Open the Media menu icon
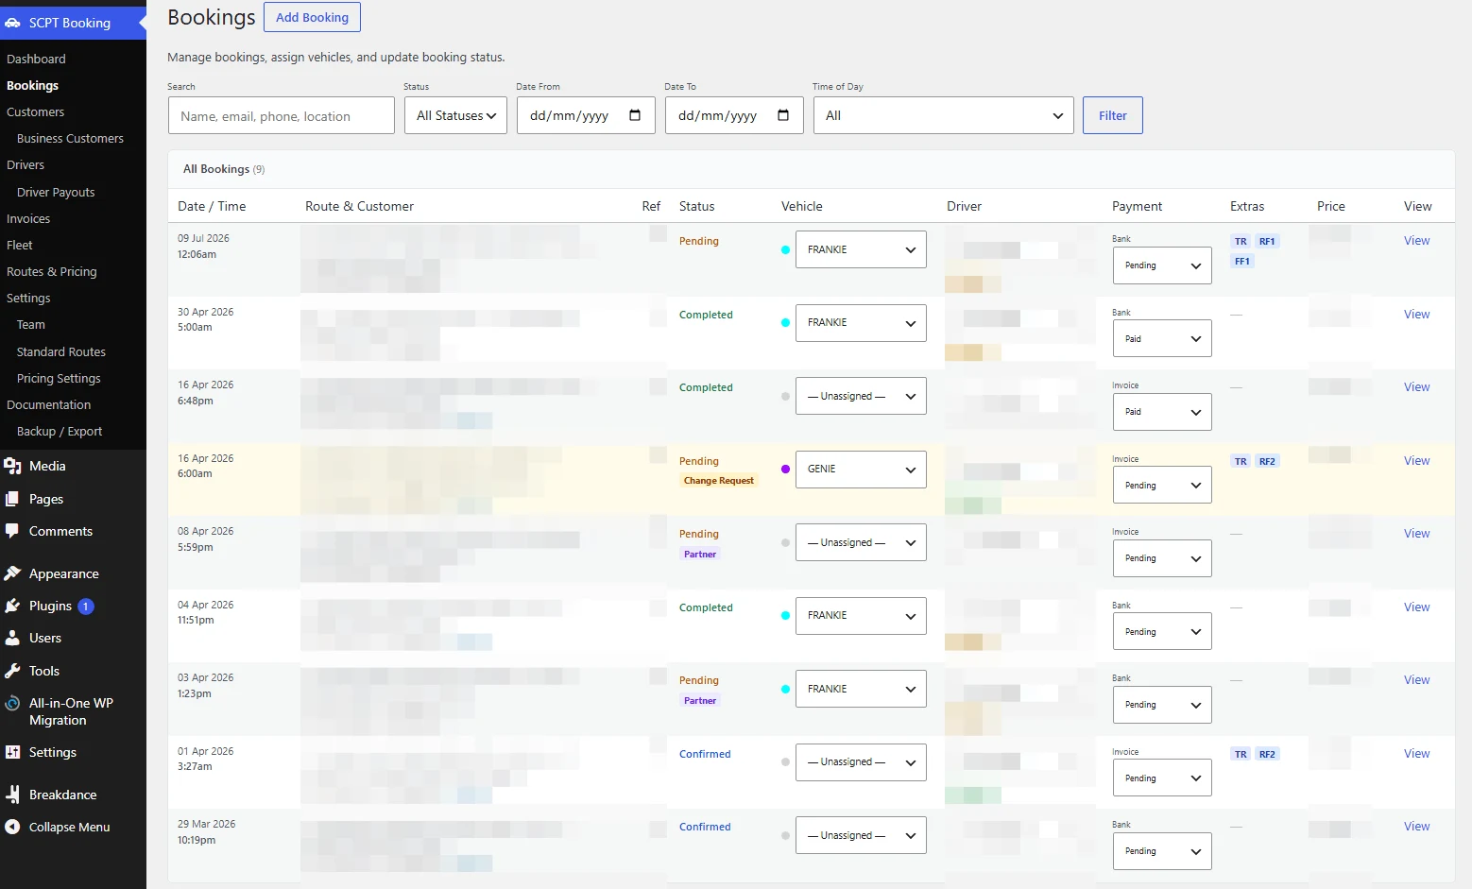 tap(12, 466)
